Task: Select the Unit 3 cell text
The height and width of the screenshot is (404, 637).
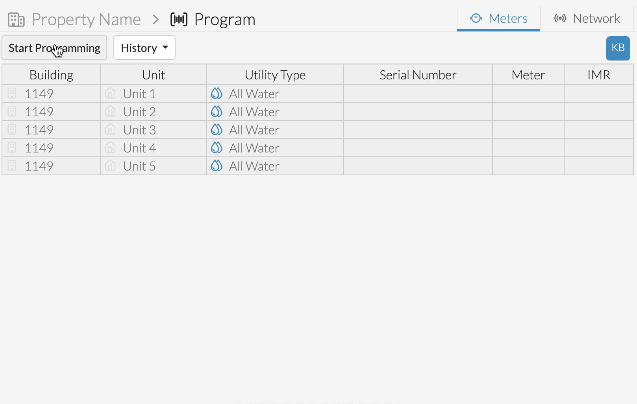Action: [139, 130]
